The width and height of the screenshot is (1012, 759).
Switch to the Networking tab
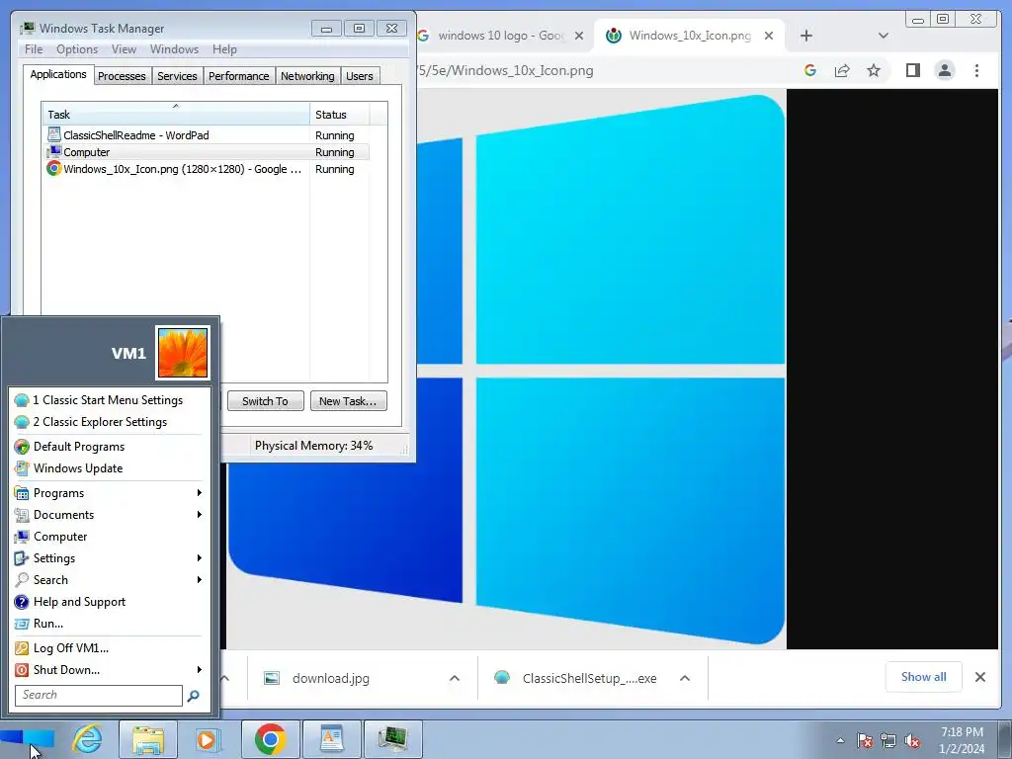[x=307, y=76]
